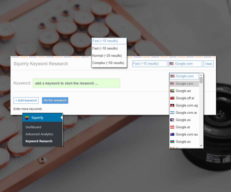Select Google.as from the country list
The width and height of the screenshot is (231, 192).
coord(184,120)
